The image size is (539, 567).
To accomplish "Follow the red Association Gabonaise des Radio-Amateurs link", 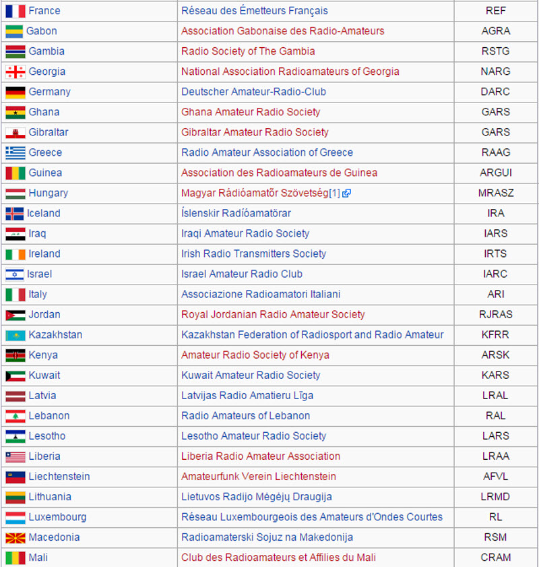I will pyautogui.click(x=283, y=31).
